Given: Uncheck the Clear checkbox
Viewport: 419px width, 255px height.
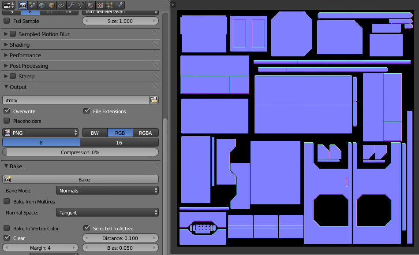Looking at the screenshot, I should [7, 238].
